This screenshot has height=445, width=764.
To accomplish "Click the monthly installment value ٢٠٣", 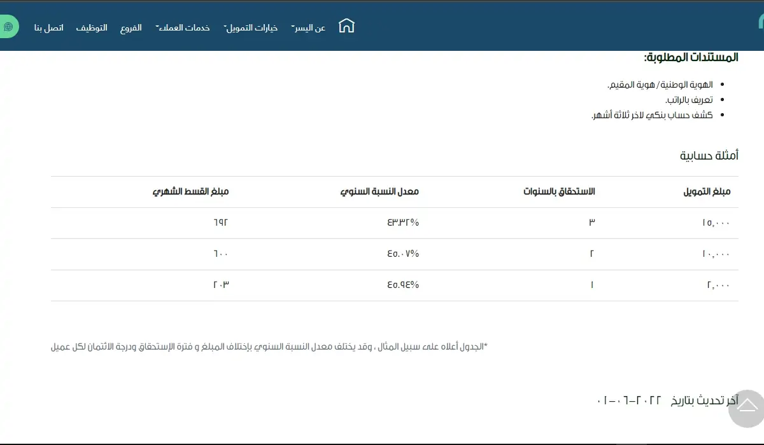I will pos(220,285).
